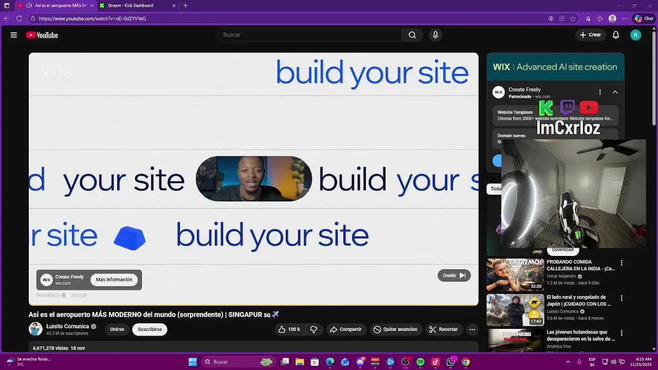Open options for PROBANDO COMIDA CALLEJERA video
Screen dimensions: 658x370
(622, 263)
